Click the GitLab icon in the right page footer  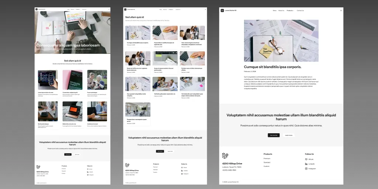tap(306, 159)
